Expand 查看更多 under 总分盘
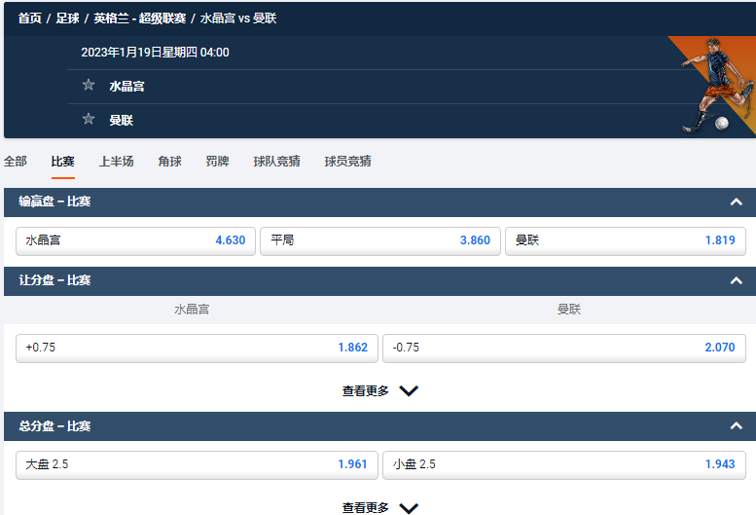Image resolution: width=756 pixels, height=515 pixels. click(x=379, y=507)
